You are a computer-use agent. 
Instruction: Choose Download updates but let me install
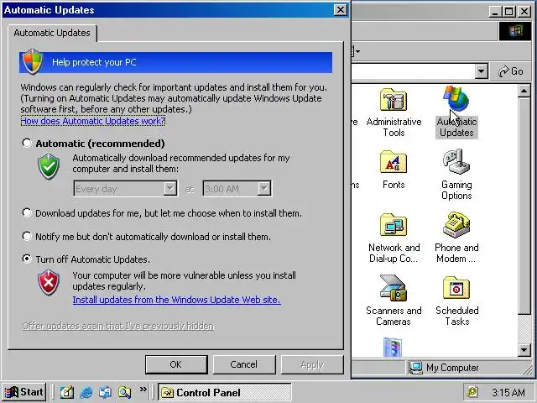click(x=27, y=212)
